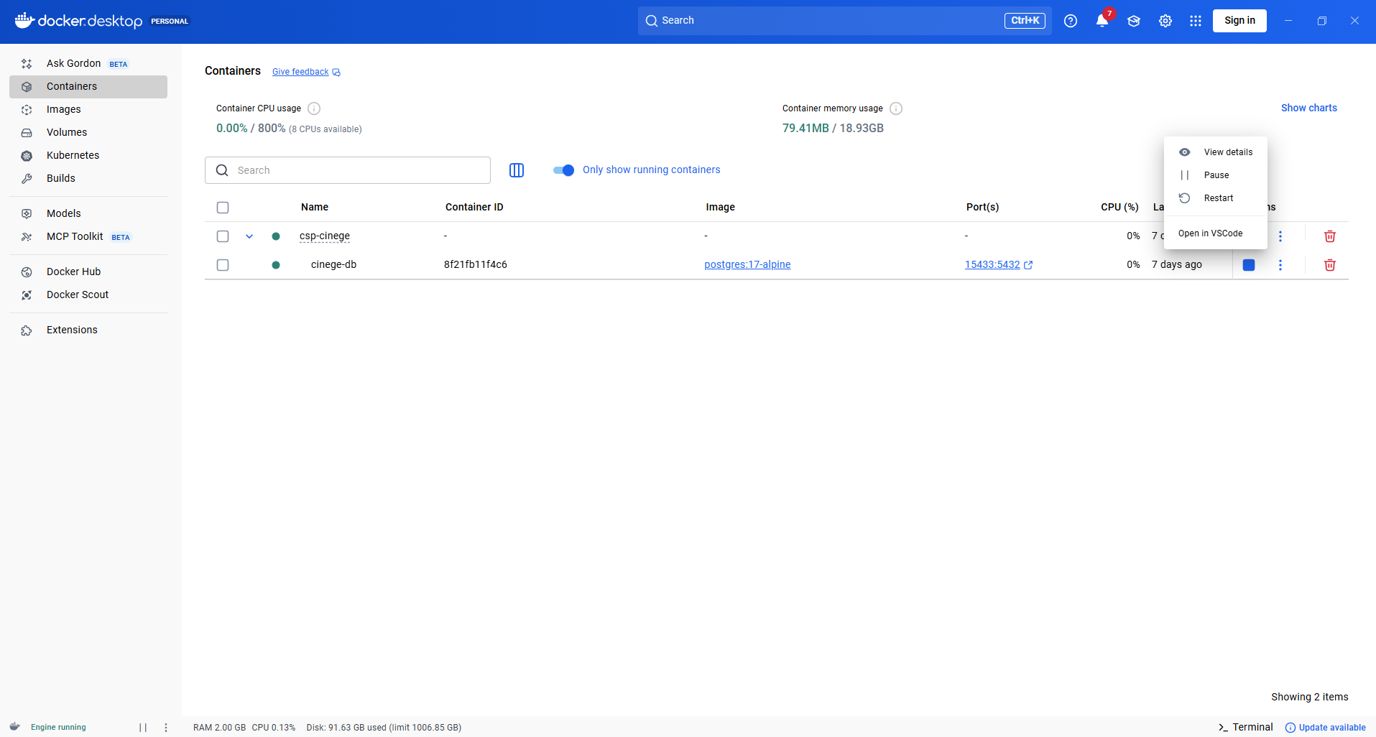1376x737 pixels.
Task: Delete the csp-cinege stack with trash icon
Action: (x=1330, y=236)
